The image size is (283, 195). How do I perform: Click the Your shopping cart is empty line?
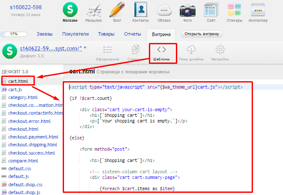(x=138, y=121)
